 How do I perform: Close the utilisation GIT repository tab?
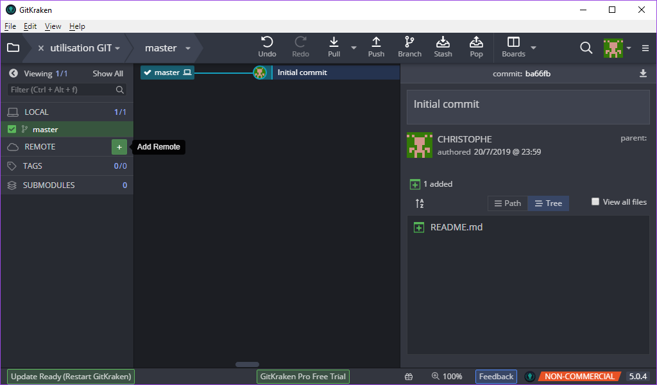click(x=41, y=48)
